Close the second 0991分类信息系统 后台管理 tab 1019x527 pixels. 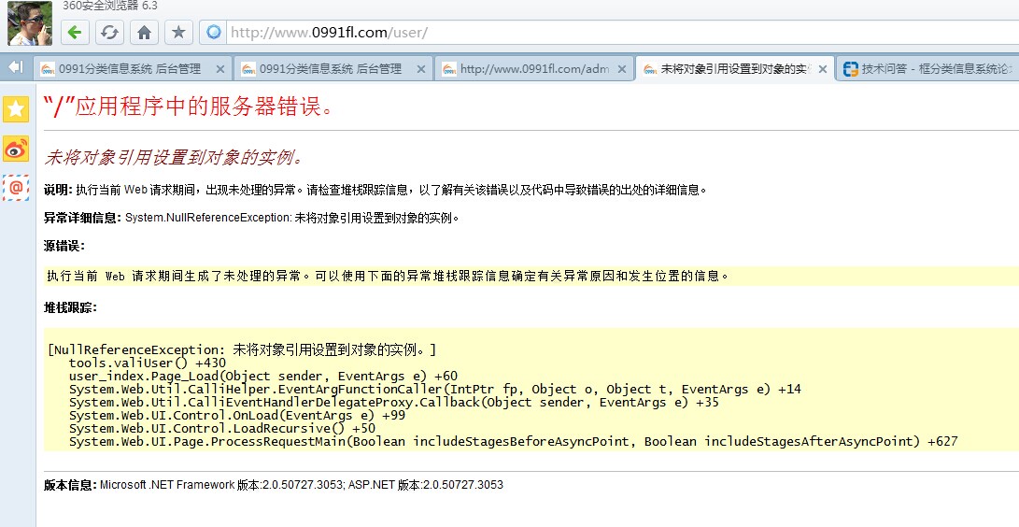[x=421, y=69]
